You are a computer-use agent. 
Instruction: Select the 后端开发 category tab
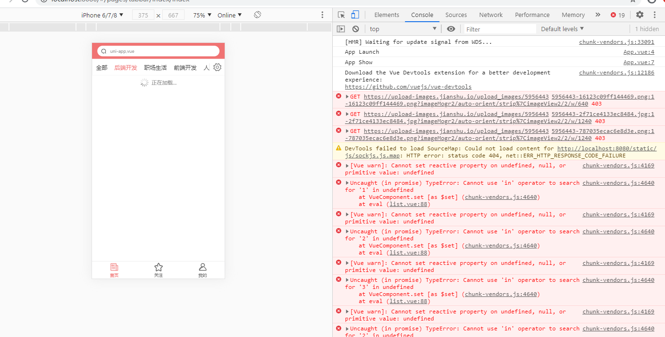point(126,68)
